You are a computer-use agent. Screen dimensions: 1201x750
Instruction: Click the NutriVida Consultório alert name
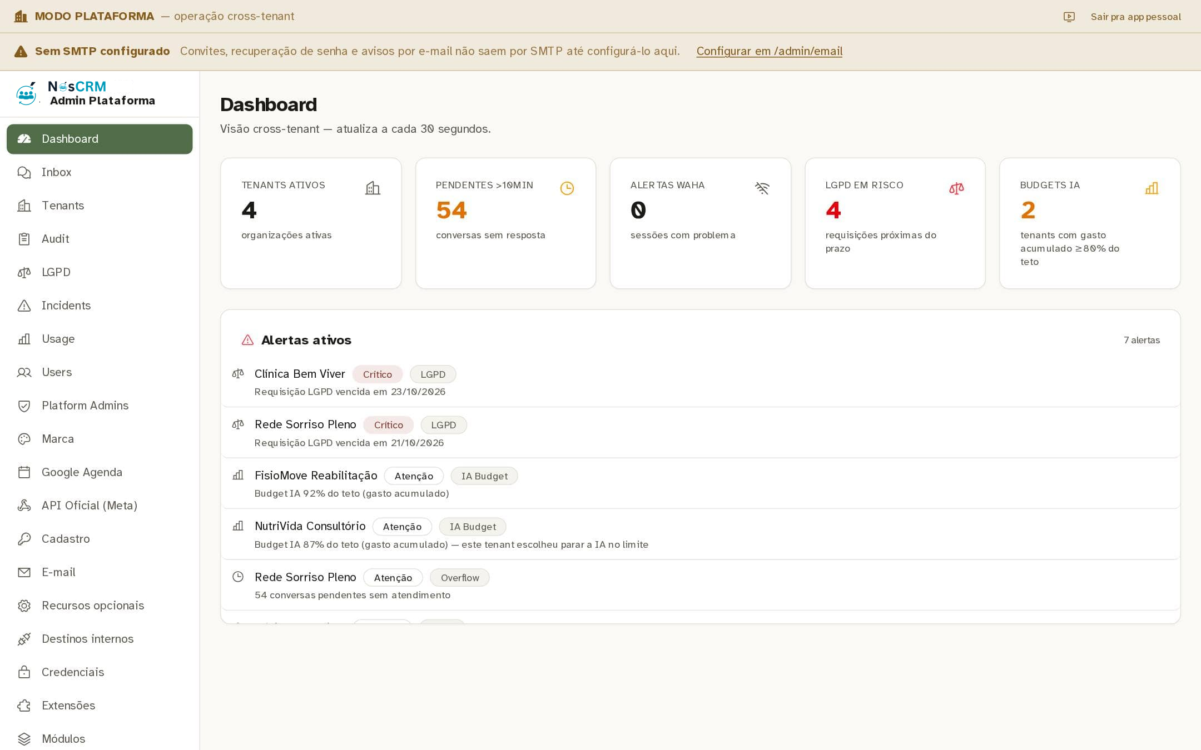point(310,526)
